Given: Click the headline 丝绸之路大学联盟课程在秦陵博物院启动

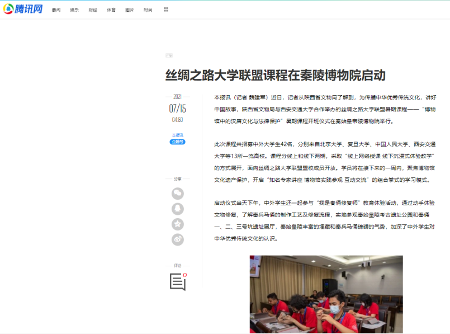Looking at the screenshot, I should (x=275, y=75).
